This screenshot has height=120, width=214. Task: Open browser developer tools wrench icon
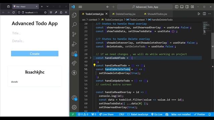point(56,12)
